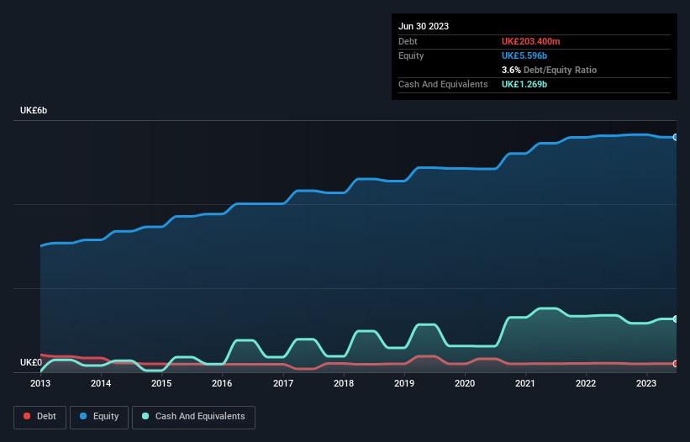Click the blue Equity legend dot
This screenshot has height=442, width=690.
tap(82, 416)
